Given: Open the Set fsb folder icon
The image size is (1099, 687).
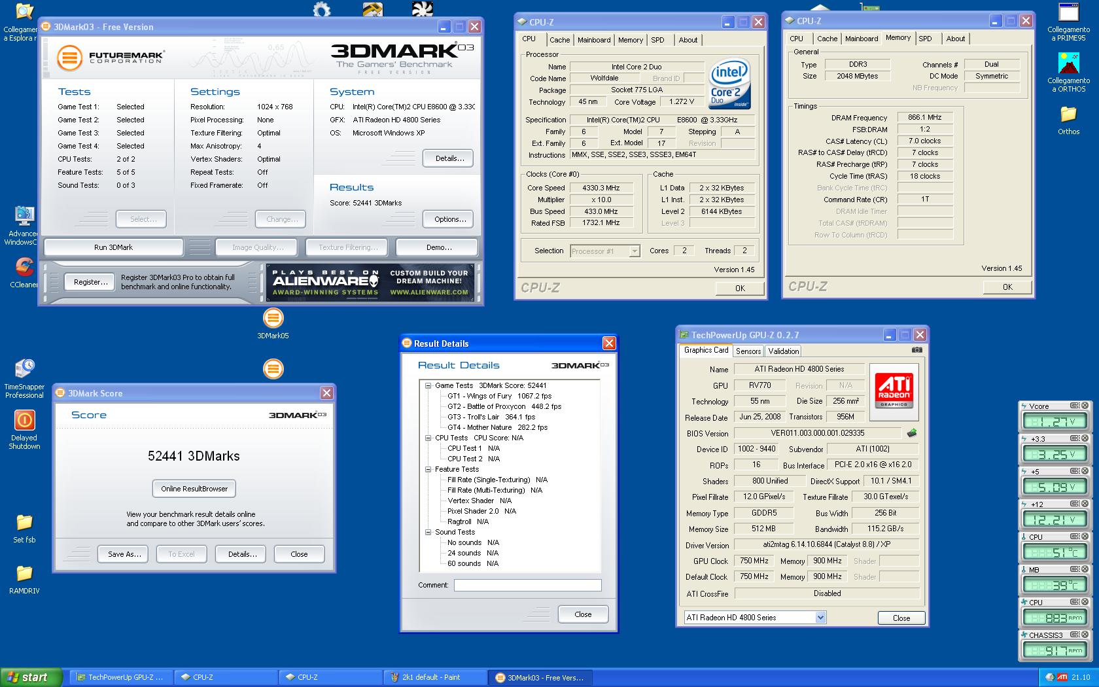Looking at the screenshot, I should 24,529.
